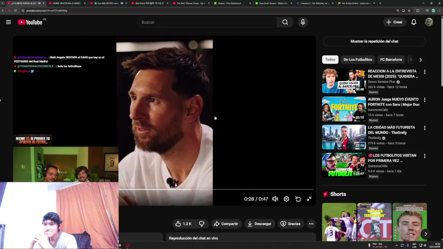Select the FC Barcelona filter chip
Image resolution: width=443 pixels, height=249 pixels.
tap(391, 59)
